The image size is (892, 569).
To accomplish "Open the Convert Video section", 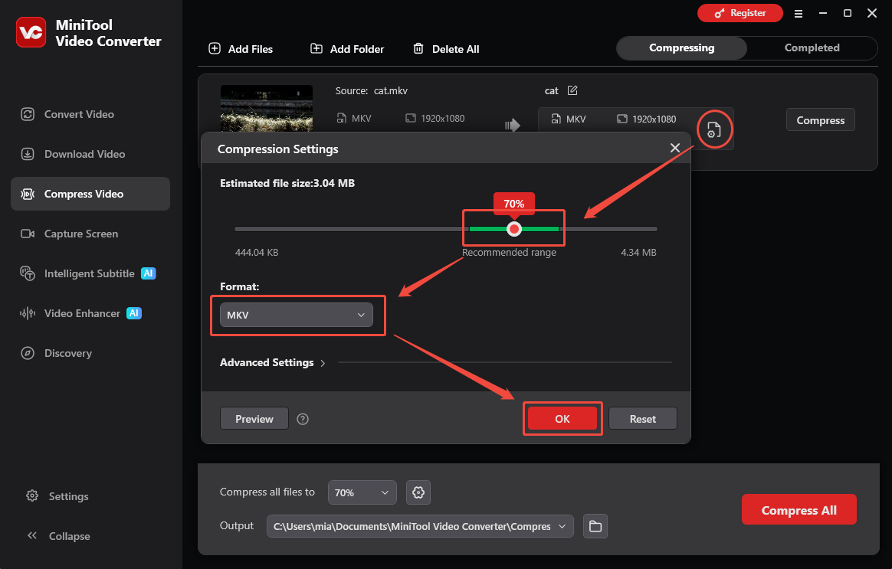I will click(x=90, y=114).
